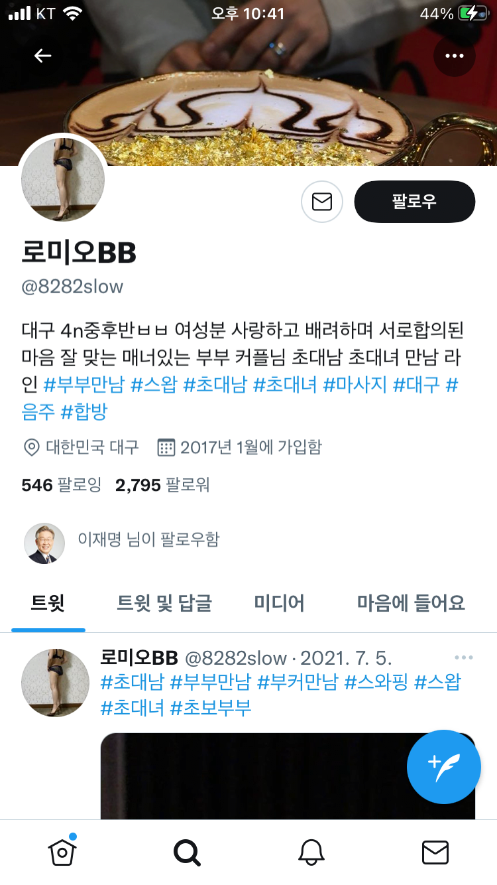Tap the back arrow icon

pyautogui.click(x=42, y=56)
